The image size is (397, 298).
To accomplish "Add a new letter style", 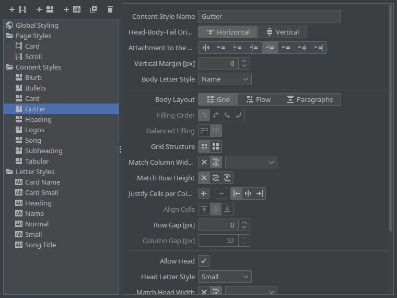I will tap(72, 9).
